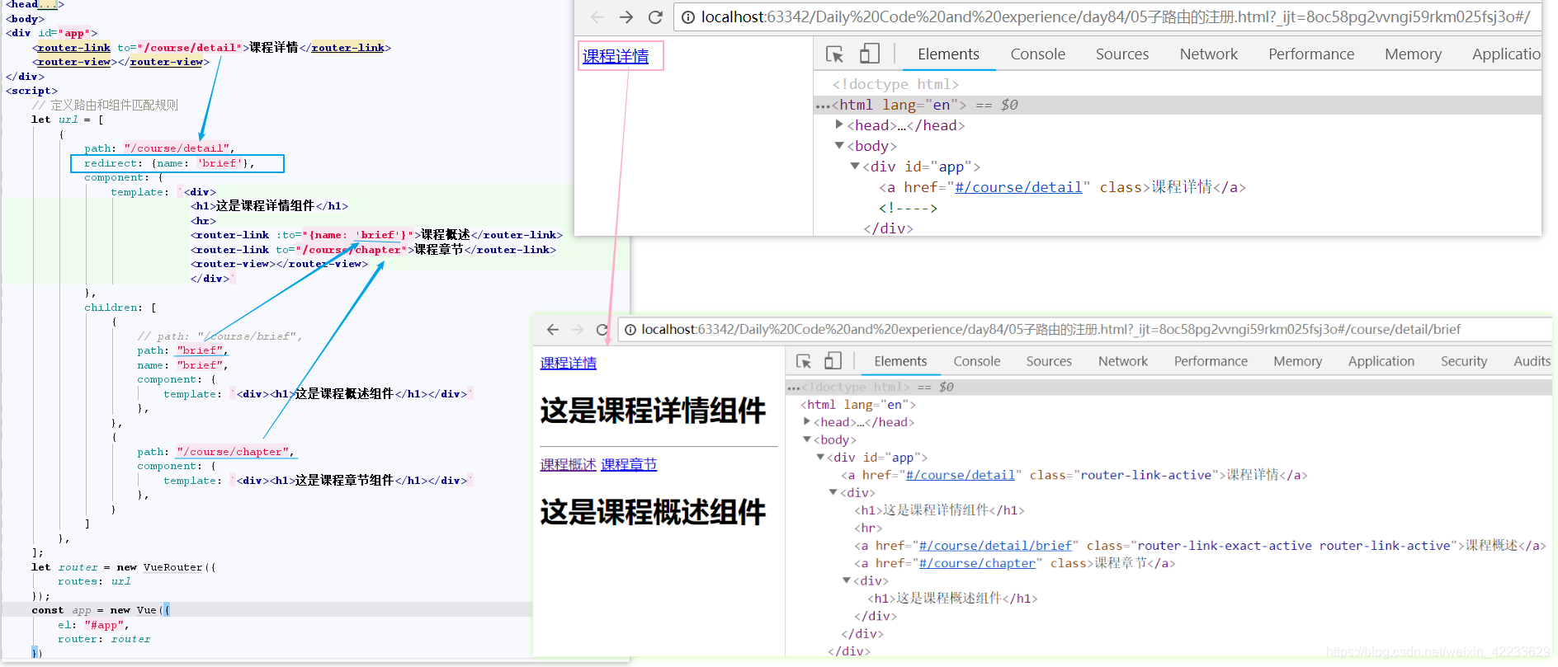Click 课程概述 link in lower page
This screenshot has height=667, width=1558.
pos(569,464)
